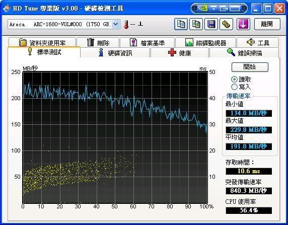Open the drive selection dropdown
Screen dimensions: 288x225
[115, 24]
